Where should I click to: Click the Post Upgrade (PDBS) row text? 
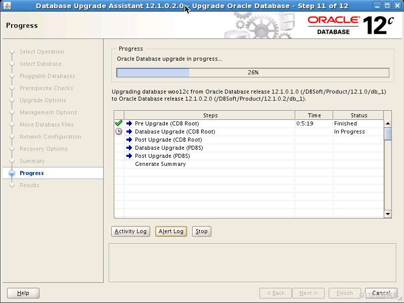pos(162,156)
